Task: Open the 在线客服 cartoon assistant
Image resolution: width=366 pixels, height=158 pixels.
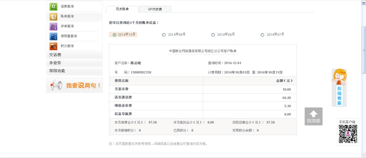Action: (x=339, y=88)
